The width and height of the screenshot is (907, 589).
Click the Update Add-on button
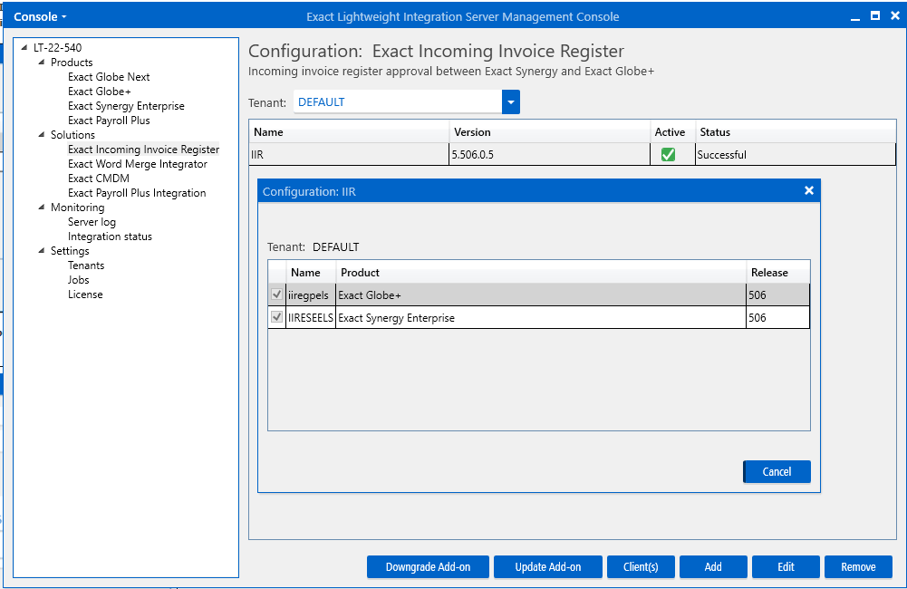click(x=547, y=567)
